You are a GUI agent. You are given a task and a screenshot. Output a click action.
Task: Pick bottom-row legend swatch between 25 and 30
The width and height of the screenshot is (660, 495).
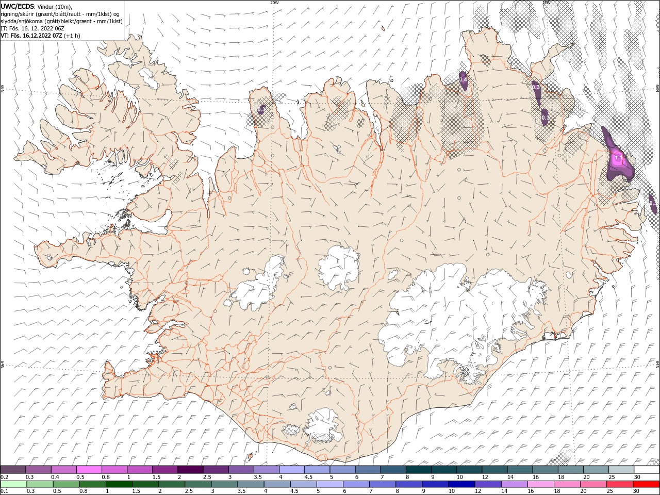[619, 484]
